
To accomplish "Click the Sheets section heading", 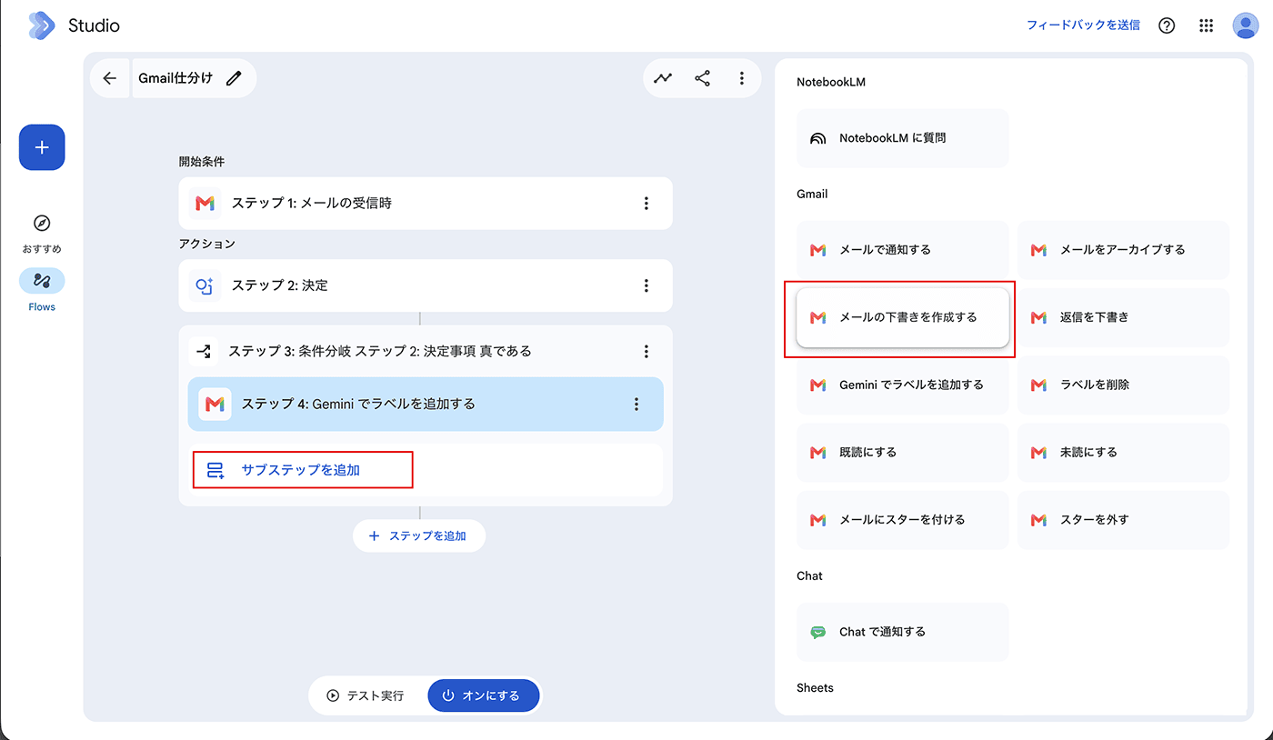I will click(815, 688).
